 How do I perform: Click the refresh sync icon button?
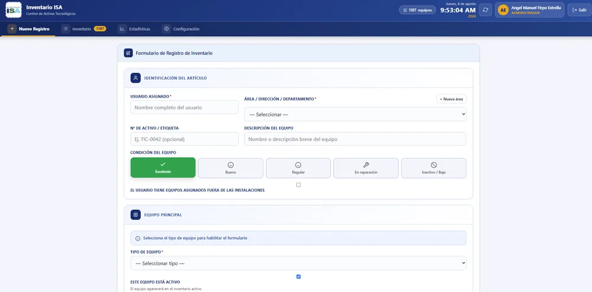[485, 10]
